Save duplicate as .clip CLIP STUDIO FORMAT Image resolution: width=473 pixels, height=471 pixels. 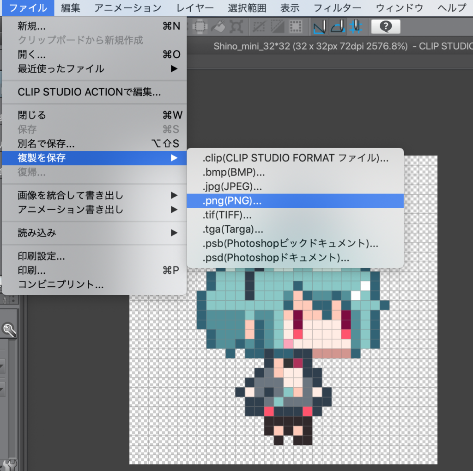pyautogui.click(x=295, y=158)
